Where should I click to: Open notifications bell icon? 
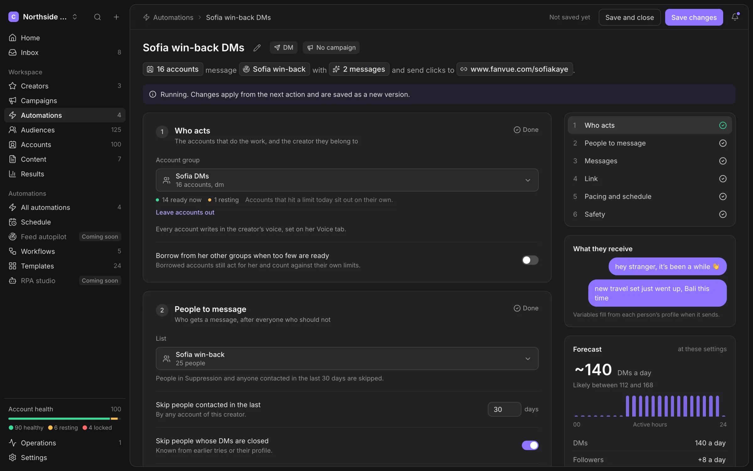[x=735, y=17]
